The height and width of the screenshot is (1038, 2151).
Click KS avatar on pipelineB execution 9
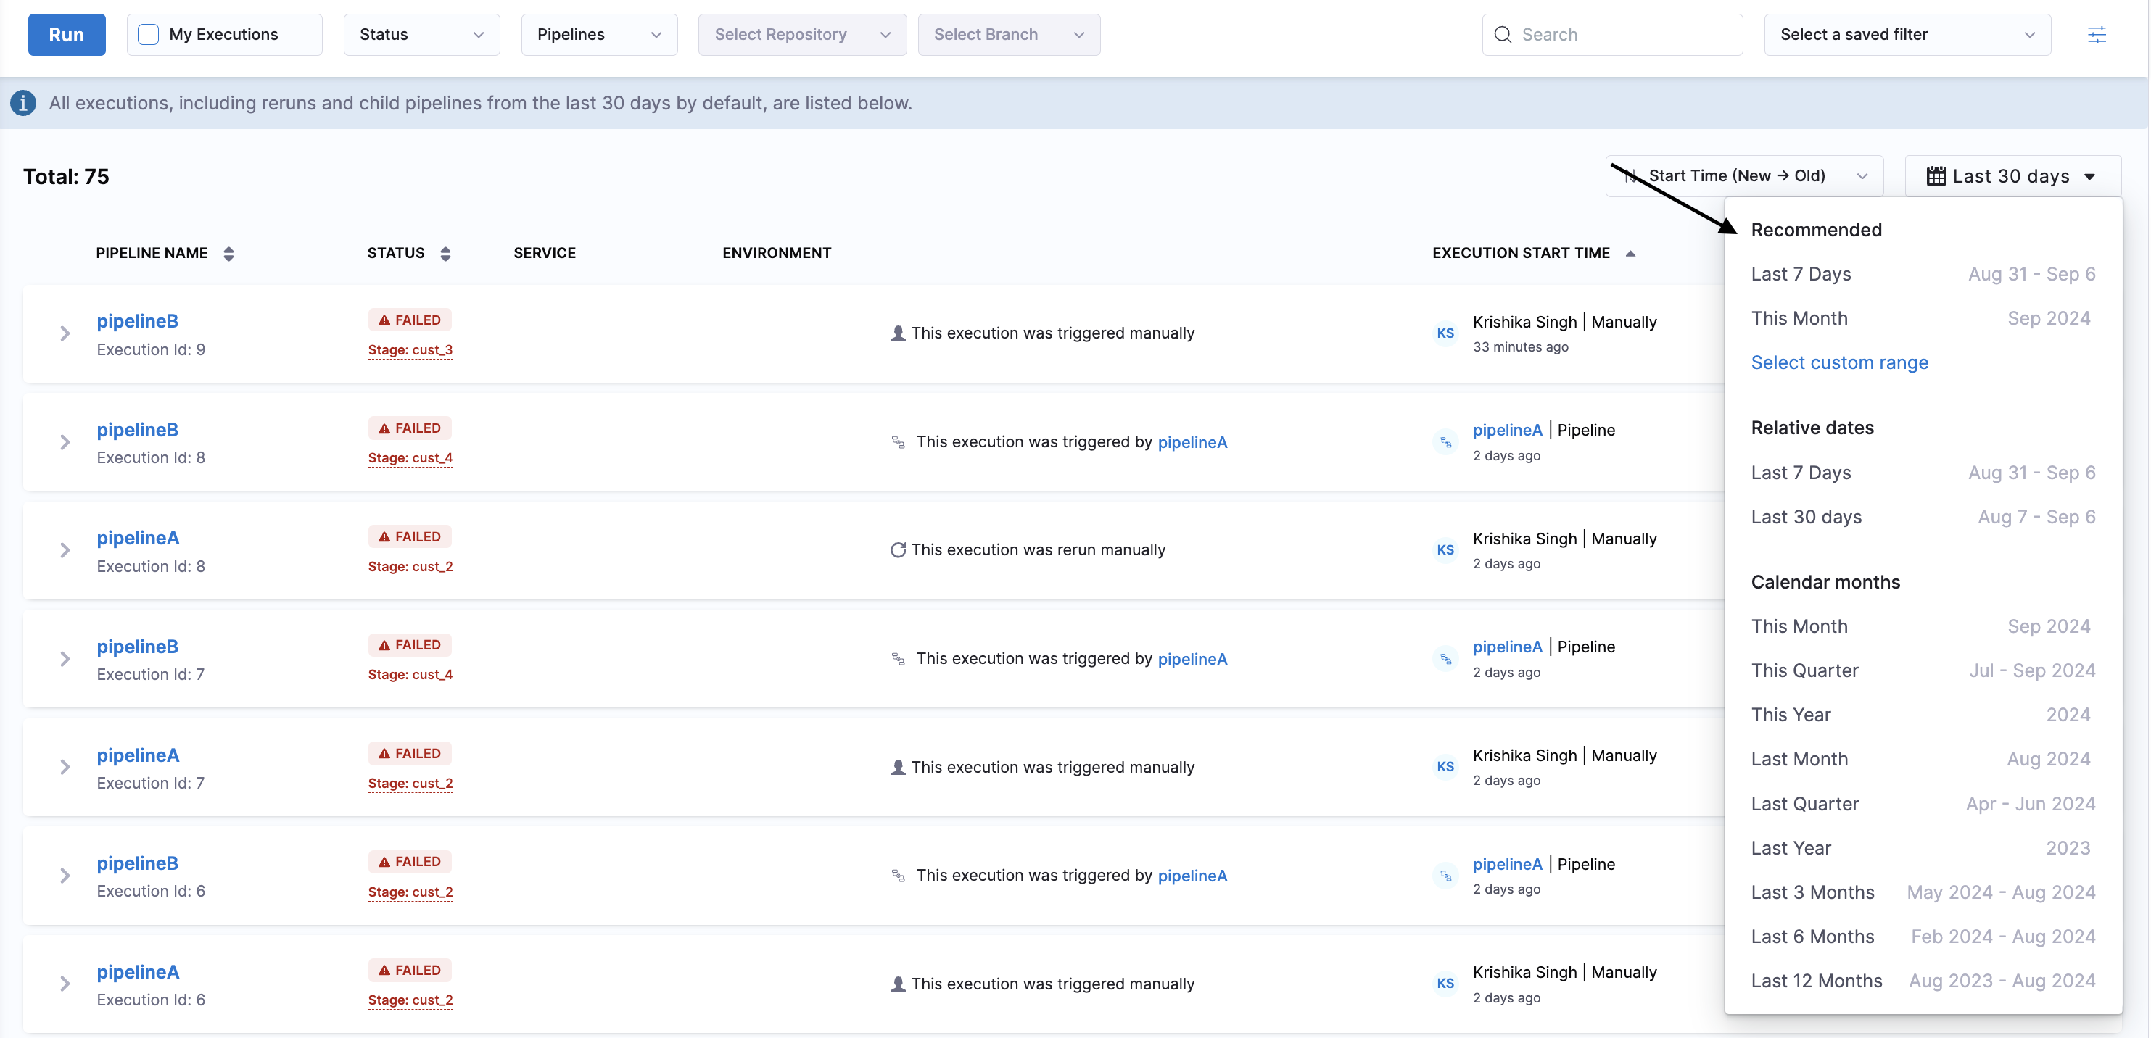click(x=1445, y=333)
